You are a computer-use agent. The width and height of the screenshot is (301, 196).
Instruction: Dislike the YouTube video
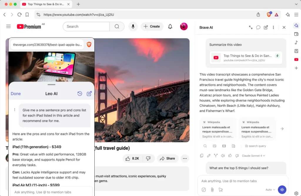tap(148, 158)
